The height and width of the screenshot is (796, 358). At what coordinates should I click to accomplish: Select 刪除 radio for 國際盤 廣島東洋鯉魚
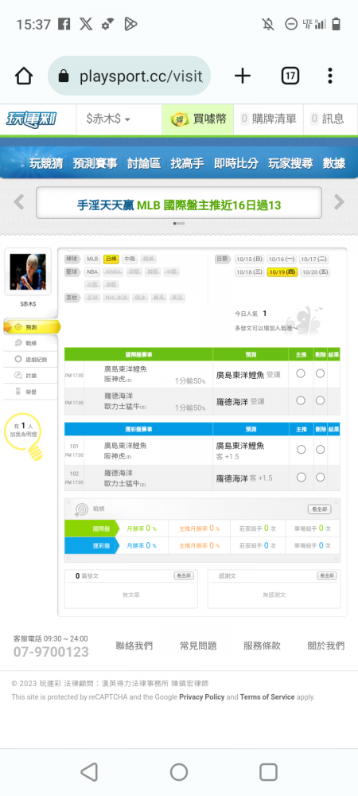click(x=320, y=373)
